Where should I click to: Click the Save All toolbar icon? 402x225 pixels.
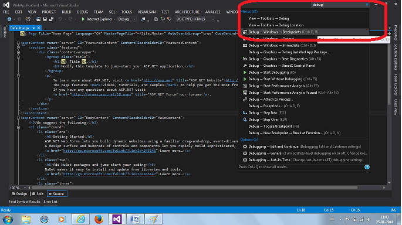coord(51,19)
